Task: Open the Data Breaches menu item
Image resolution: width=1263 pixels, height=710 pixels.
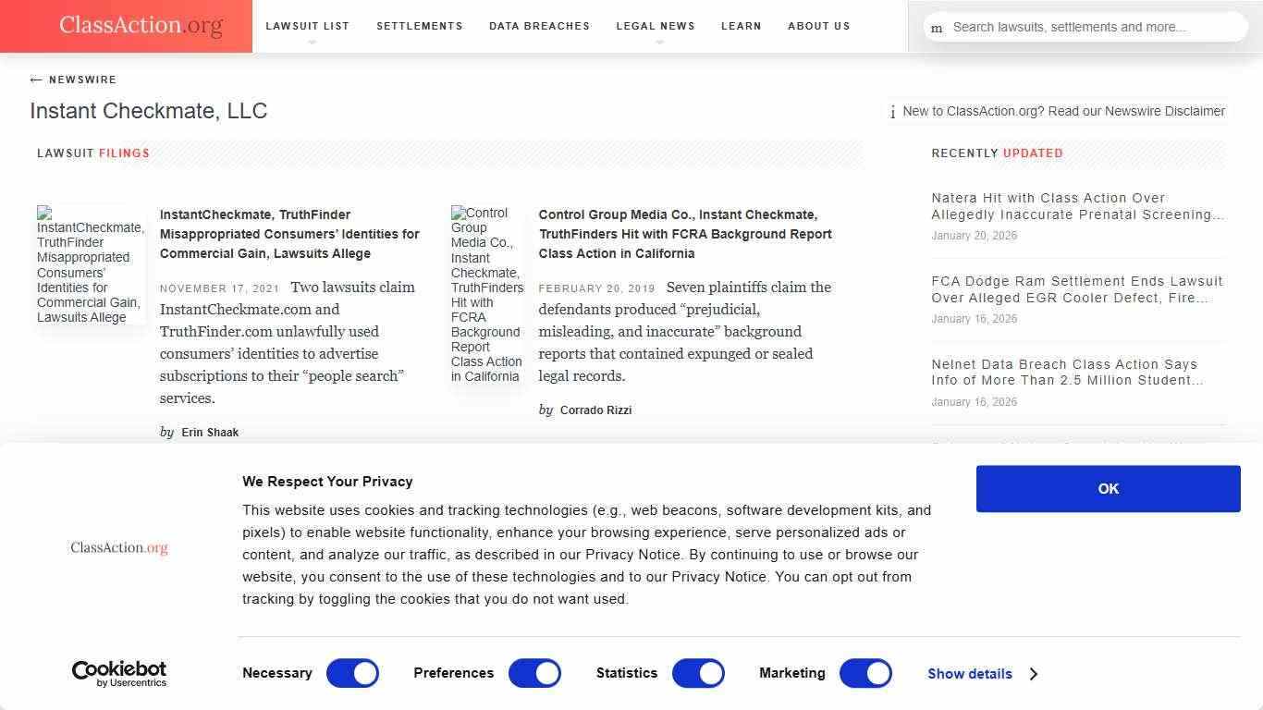Action: (539, 26)
